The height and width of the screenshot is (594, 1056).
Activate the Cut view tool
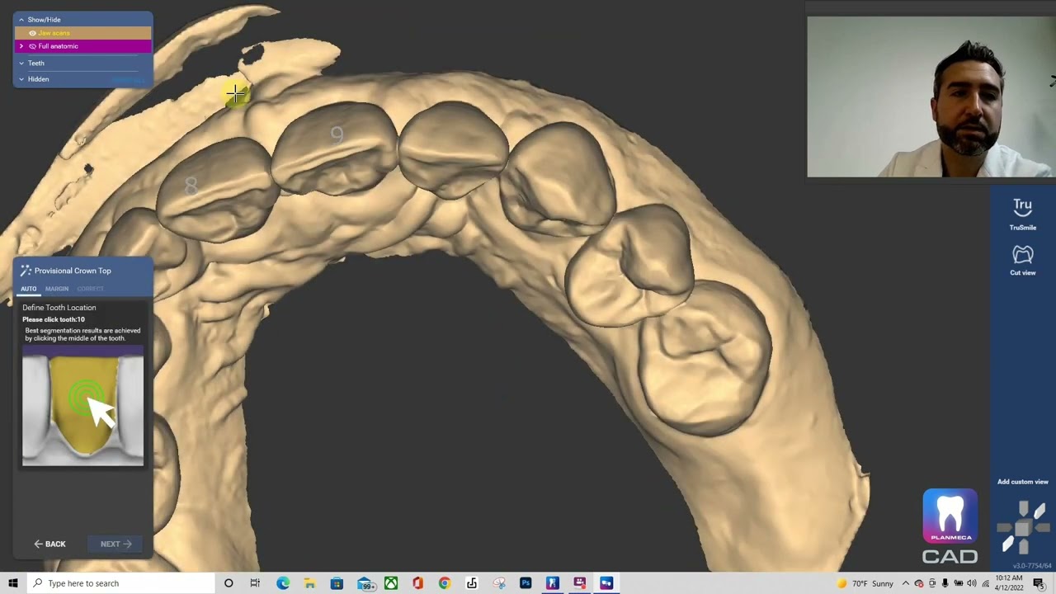pos(1022,261)
